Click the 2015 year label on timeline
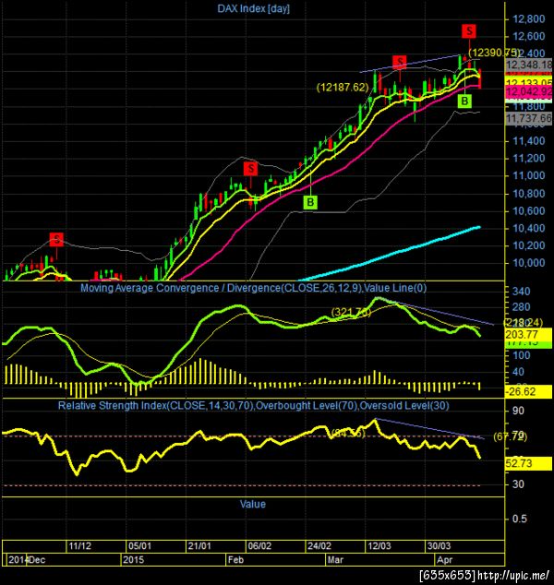 click(x=133, y=560)
